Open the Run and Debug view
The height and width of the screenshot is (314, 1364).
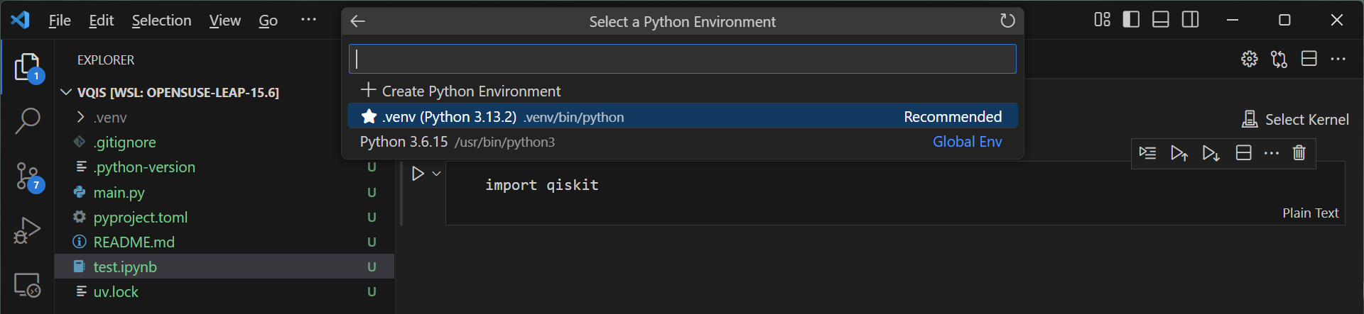[27, 230]
